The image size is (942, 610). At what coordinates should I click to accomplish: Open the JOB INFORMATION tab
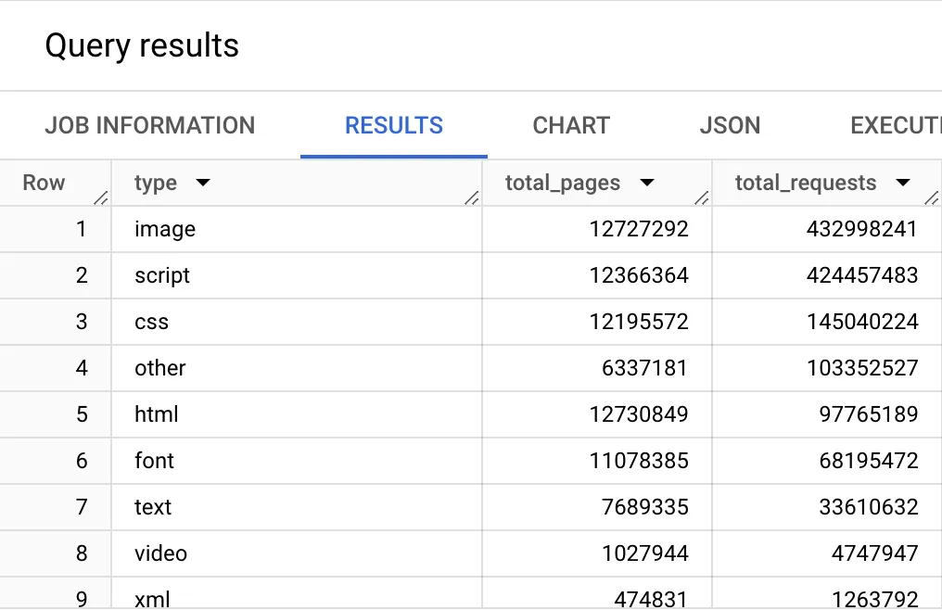[x=149, y=125]
